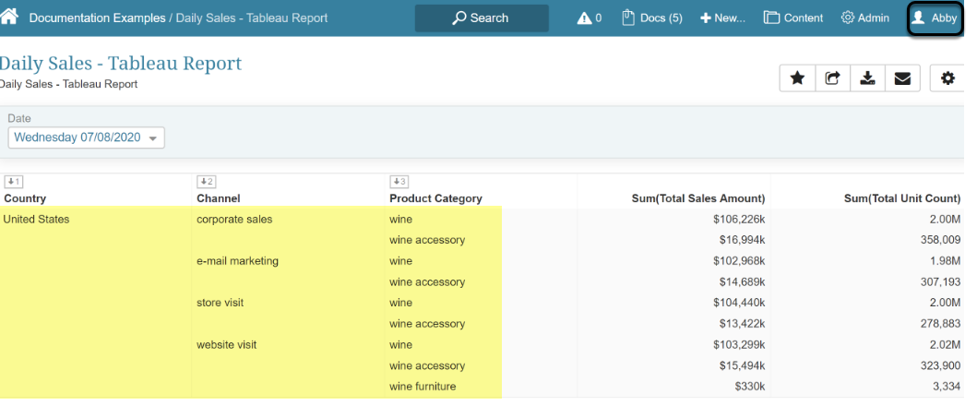This screenshot has width=977, height=406.
Task: Expand the Date dropdown Wednesday 07/08/2020
Action: point(87,137)
